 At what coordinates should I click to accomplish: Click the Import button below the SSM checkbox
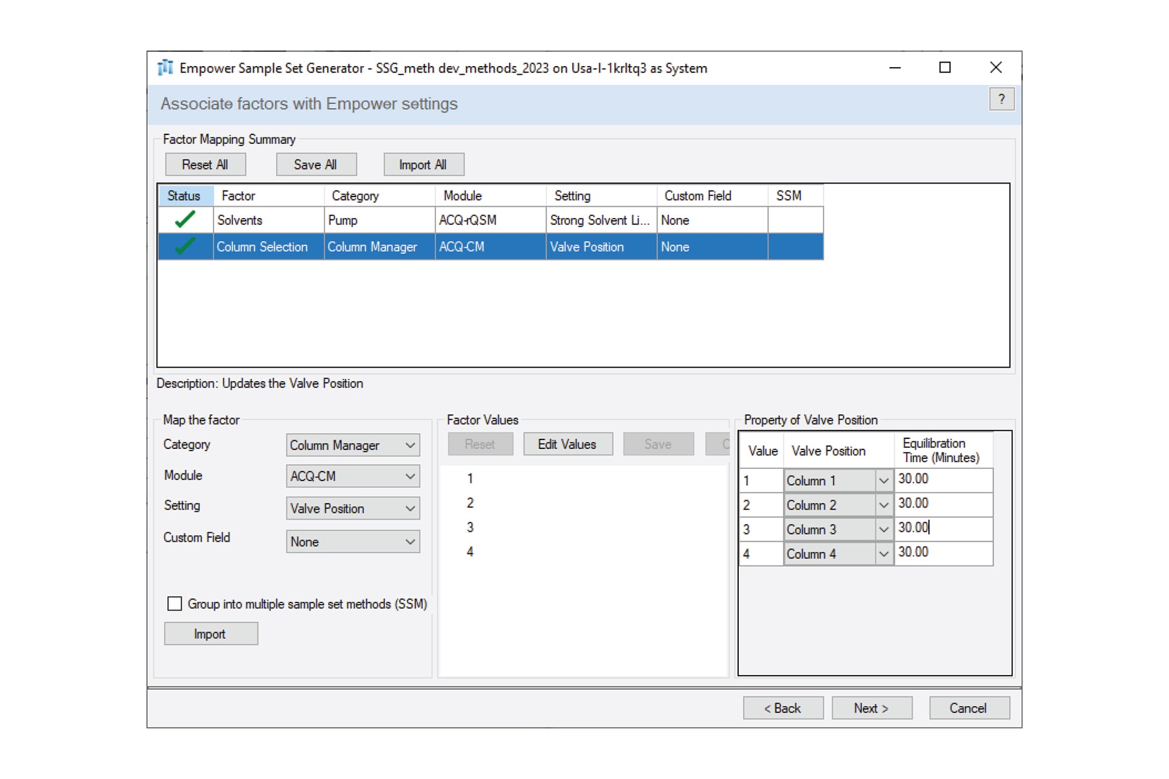(210, 633)
